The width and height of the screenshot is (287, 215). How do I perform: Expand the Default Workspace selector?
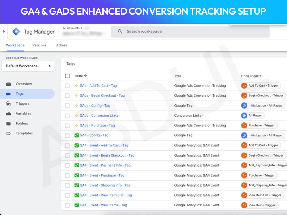click(x=28, y=66)
